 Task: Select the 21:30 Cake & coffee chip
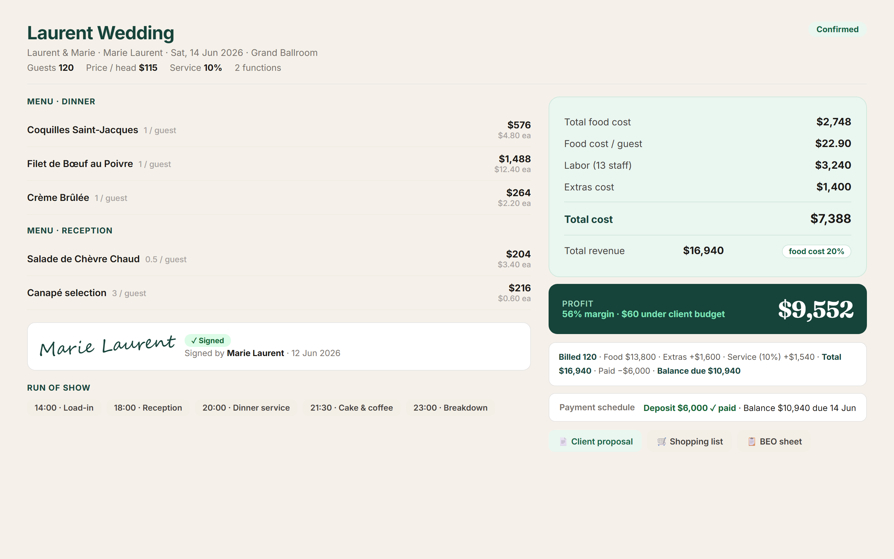351,408
